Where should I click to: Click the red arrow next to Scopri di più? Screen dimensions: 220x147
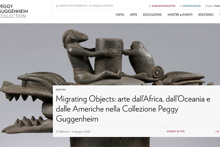(x=217, y=132)
